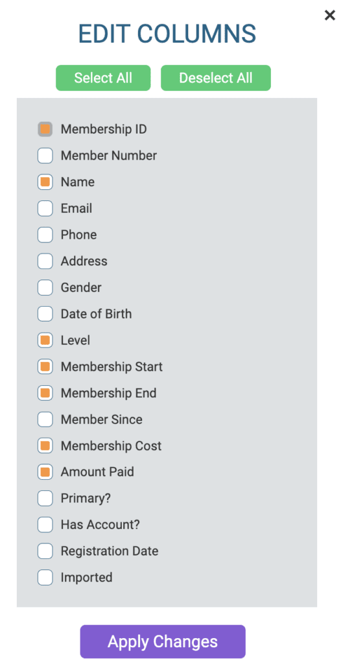
Task: Check the Primary? column box
Action: [x=45, y=499]
